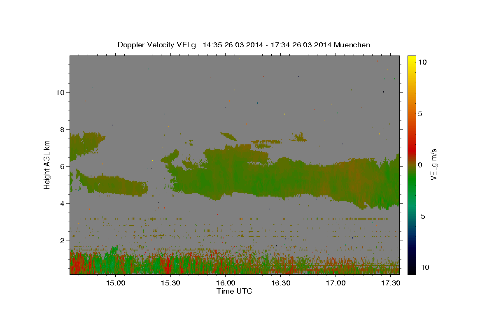The height and width of the screenshot is (329, 494).
Task: Click the plot title 'Doppler Velocity VELg'
Action: pyautogui.click(x=157, y=45)
